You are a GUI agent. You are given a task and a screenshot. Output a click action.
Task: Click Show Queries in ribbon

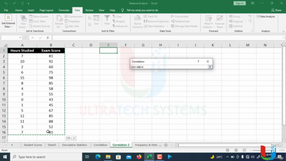click(39, 17)
